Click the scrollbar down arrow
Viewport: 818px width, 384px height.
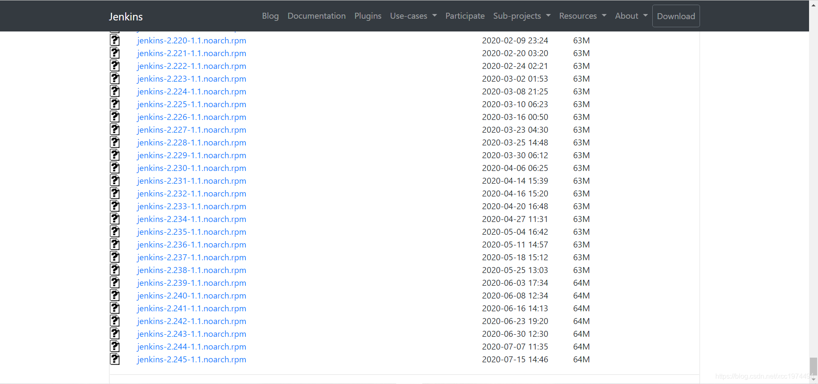tap(813, 380)
